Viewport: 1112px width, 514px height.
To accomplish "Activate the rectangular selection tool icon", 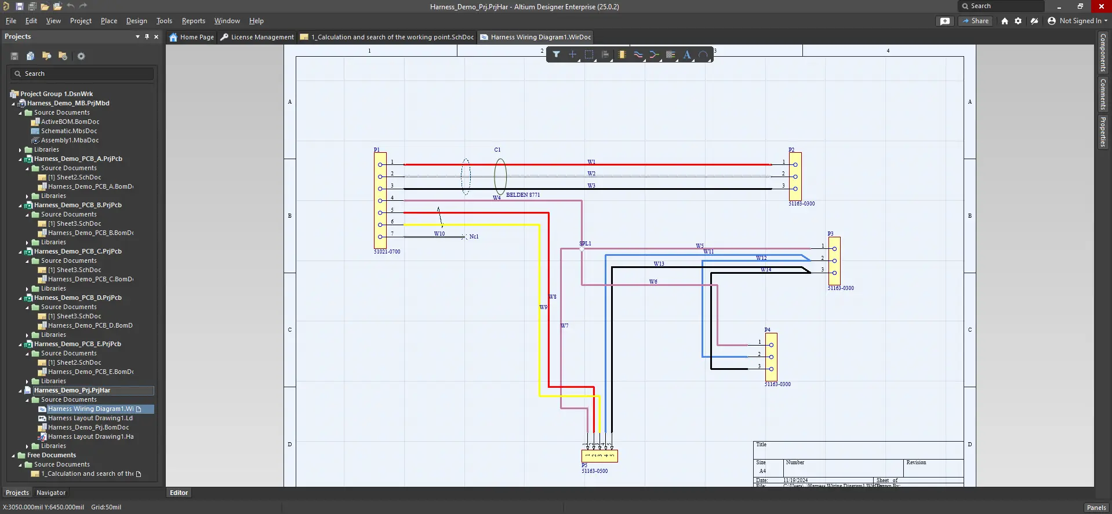I will point(589,54).
